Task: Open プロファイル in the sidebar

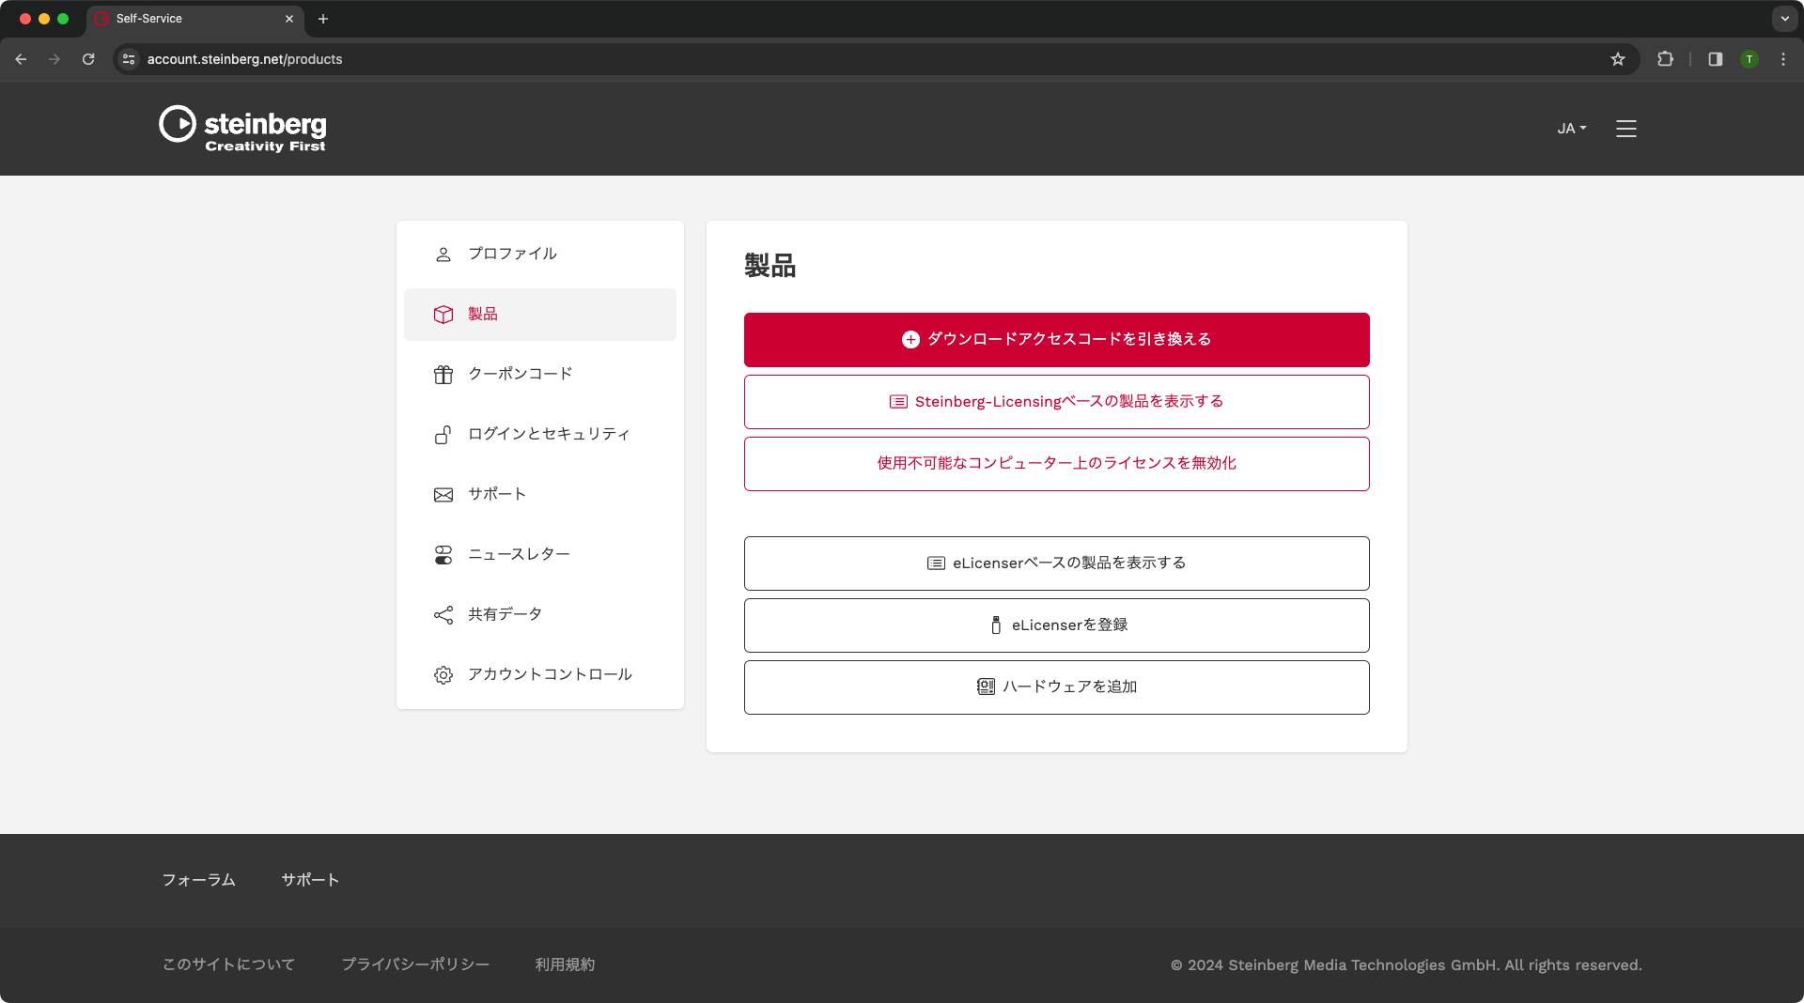Action: pos(539,254)
